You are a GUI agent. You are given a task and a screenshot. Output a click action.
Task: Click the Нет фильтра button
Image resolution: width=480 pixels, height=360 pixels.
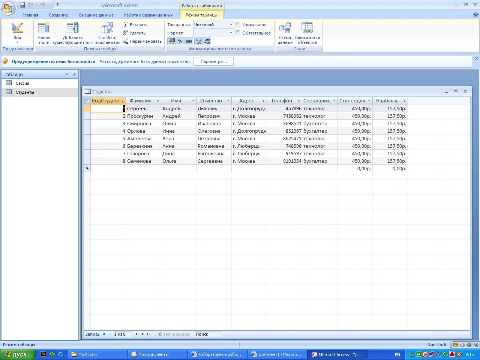click(173, 334)
